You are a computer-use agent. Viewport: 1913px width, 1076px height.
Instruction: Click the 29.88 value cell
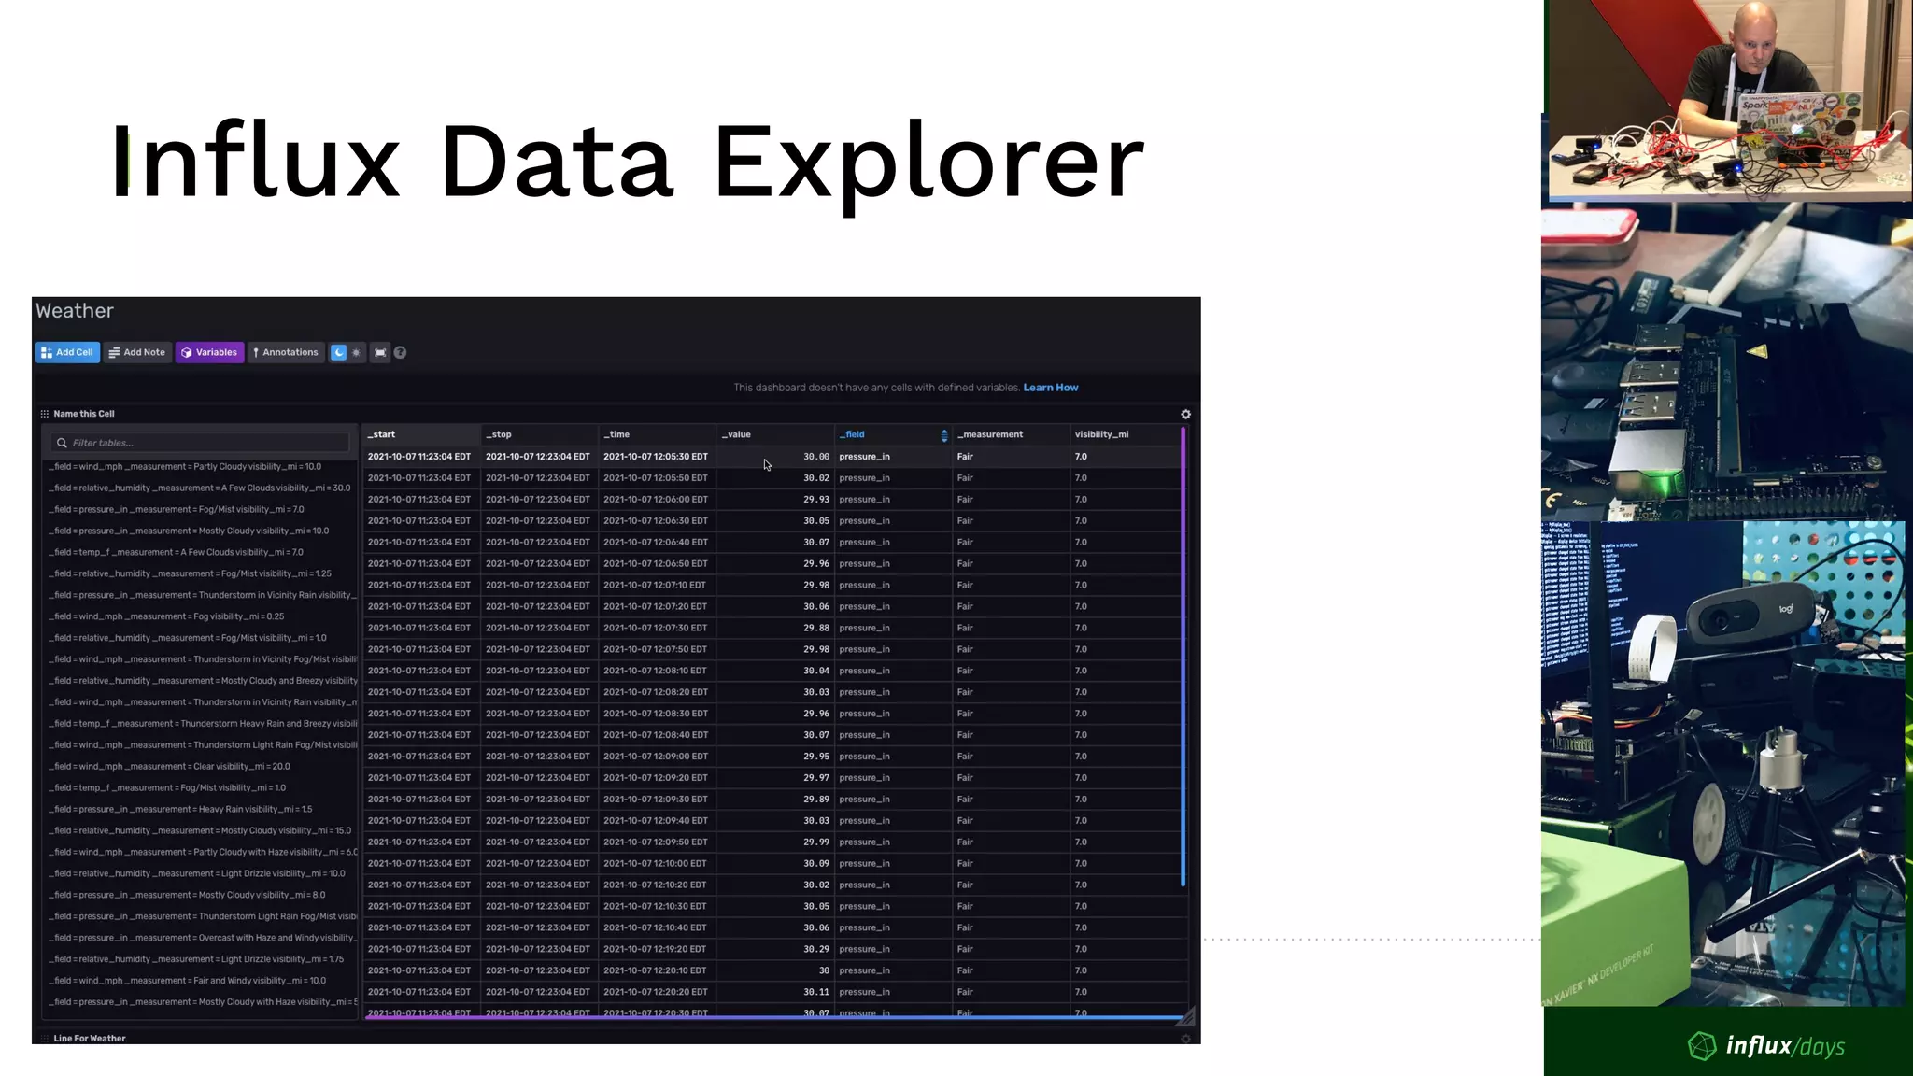(x=774, y=628)
